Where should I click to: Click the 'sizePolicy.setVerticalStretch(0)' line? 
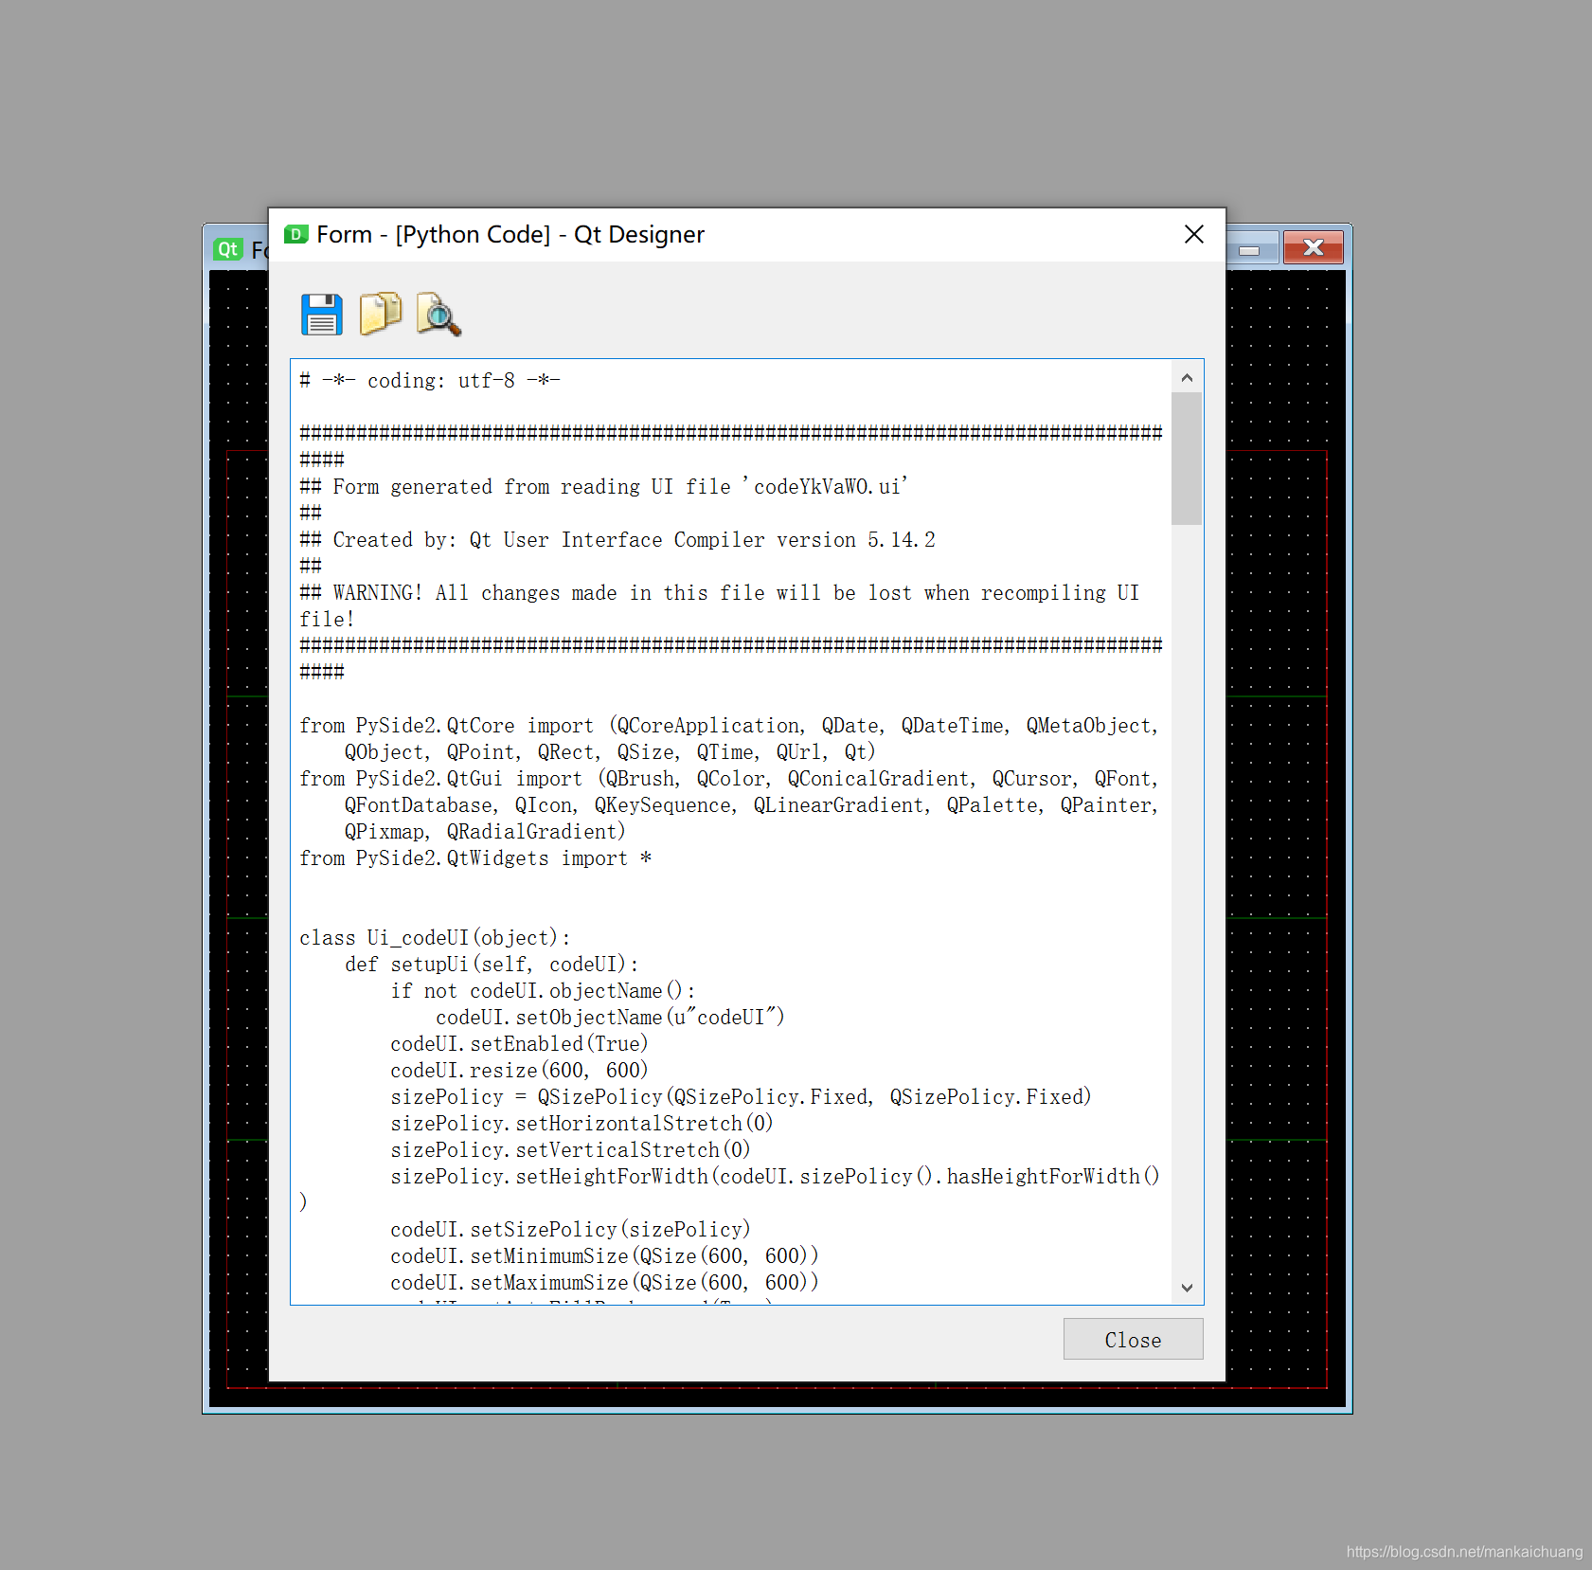coord(570,1150)
